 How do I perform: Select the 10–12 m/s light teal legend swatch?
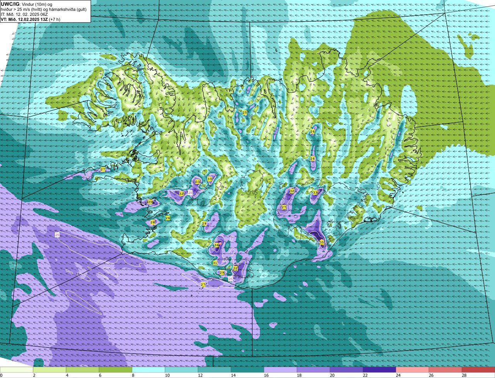point(182,370)
